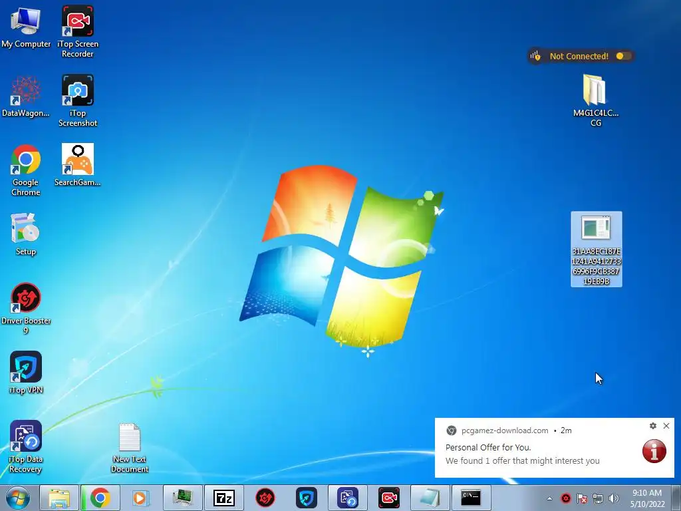Select the SearchGam... desktop shortcut
This screenshot has width=681, height=511.
click(77, 165)
